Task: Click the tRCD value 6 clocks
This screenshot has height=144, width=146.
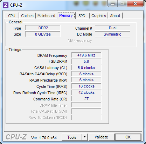Action: (86, 74)
